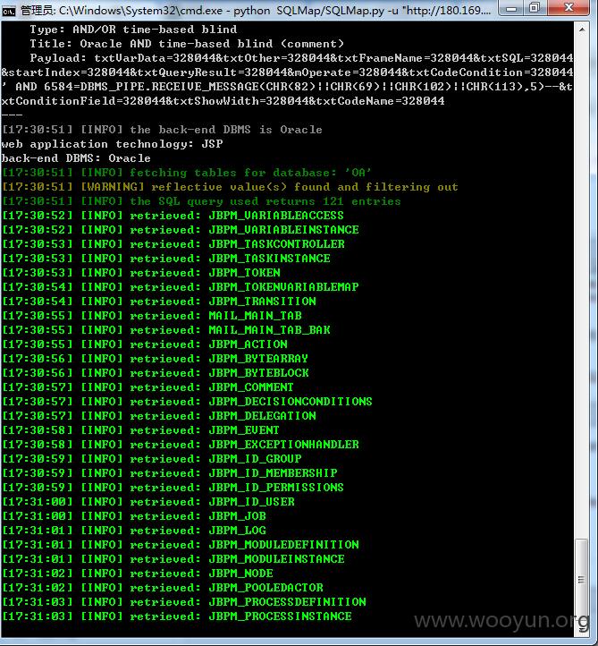Click retrieved MAIL_MAIN_TAB entry
Viewport: 598px width, 646px height.
tap(152, 316)
